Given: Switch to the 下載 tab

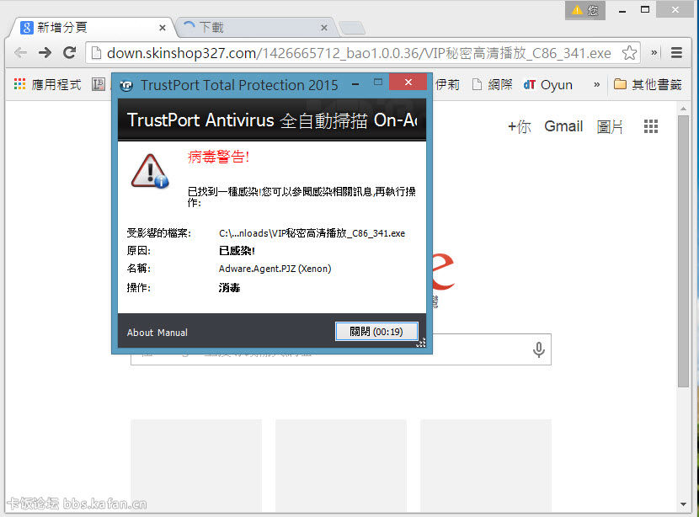Looking at the screenshot, I should pos(253,27).
